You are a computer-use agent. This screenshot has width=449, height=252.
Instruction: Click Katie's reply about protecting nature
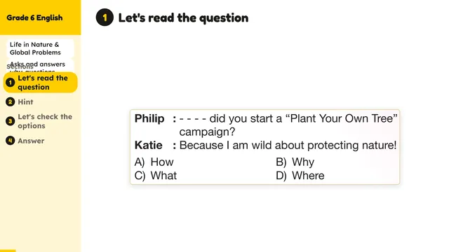tap(265, 145)
